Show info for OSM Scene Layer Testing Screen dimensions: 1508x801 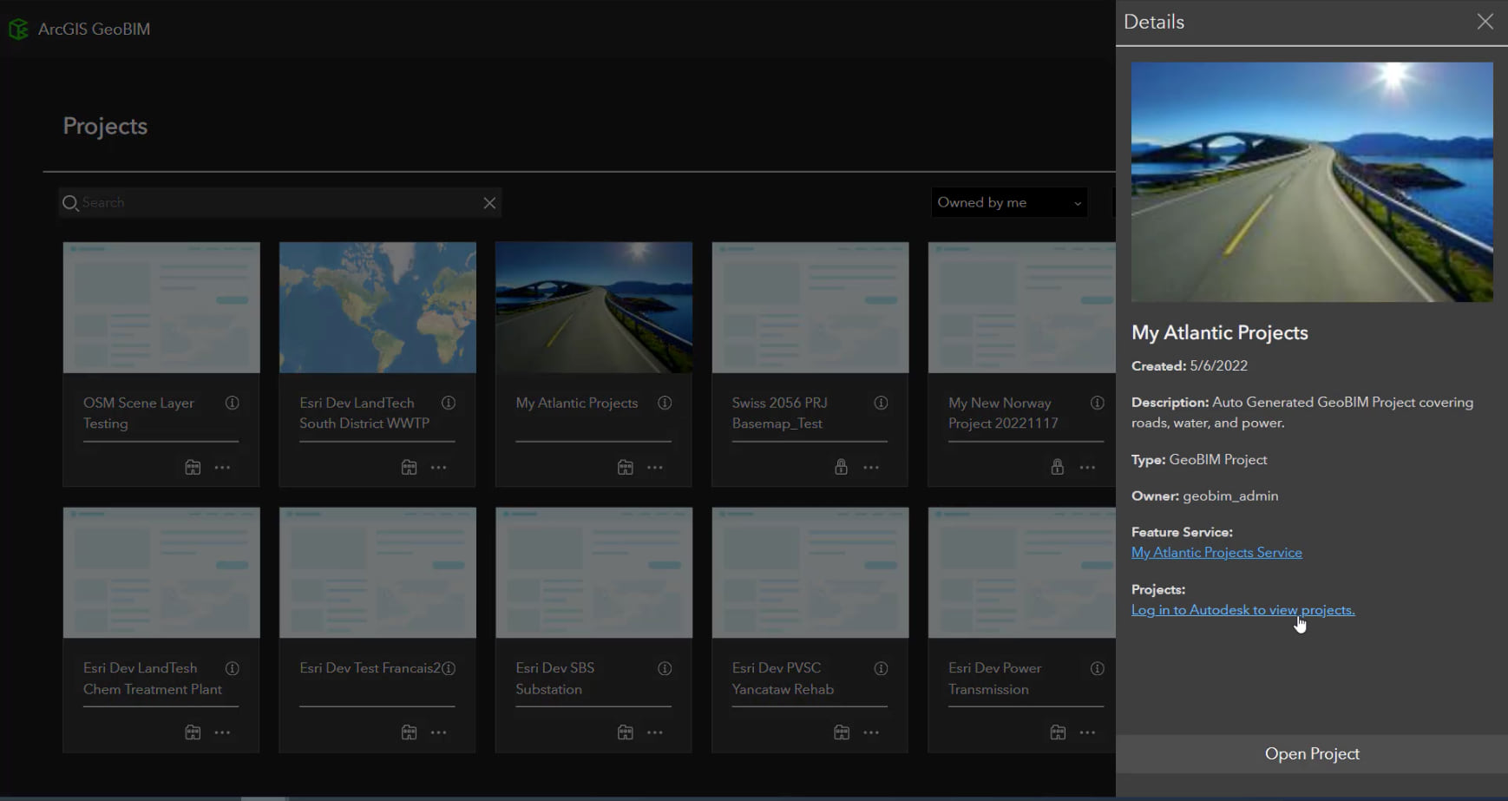[x=233, y=403]
